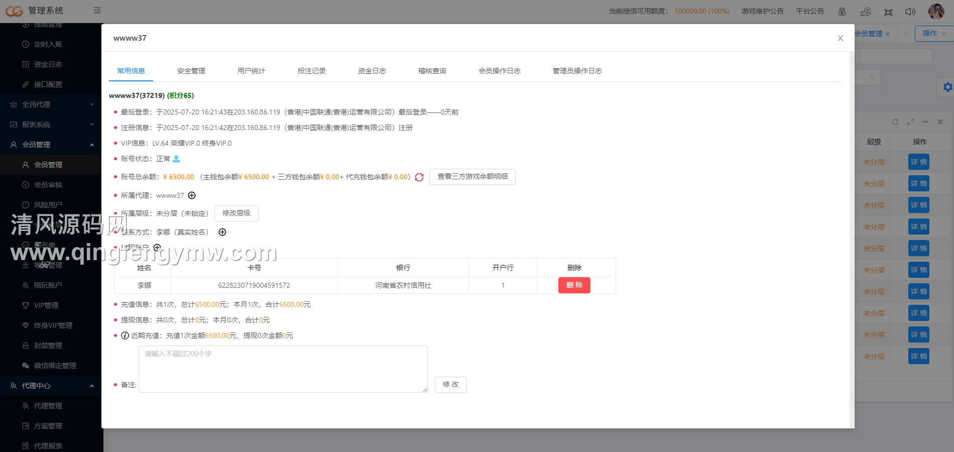Click the user avatar in header
954x452 pixels.
click(936, 11)
